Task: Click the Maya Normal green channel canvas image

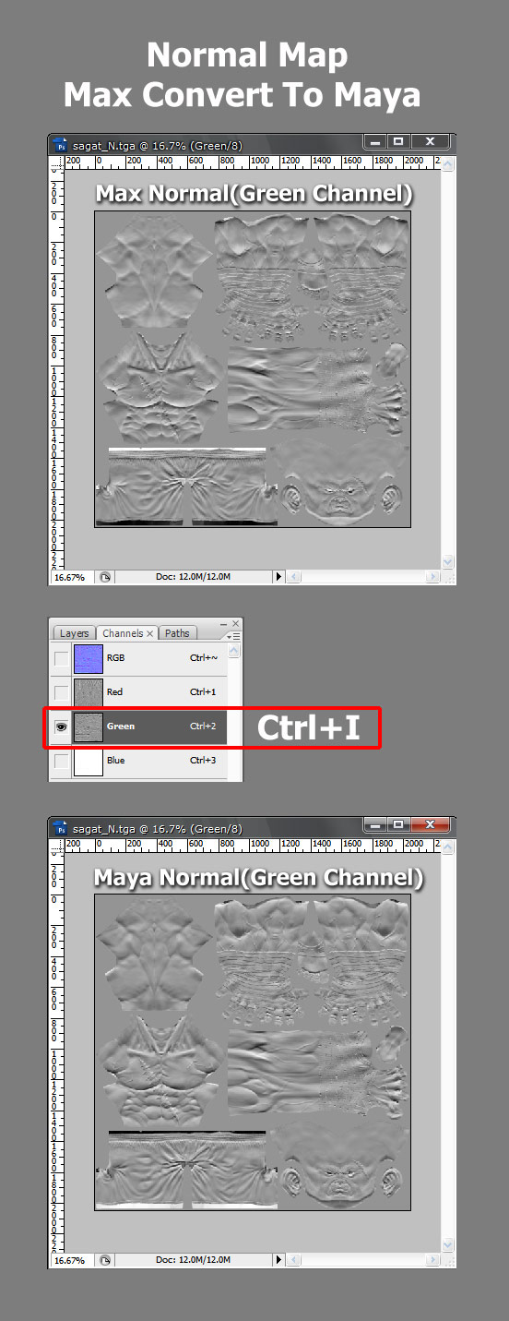Action: pos(253,1052)
